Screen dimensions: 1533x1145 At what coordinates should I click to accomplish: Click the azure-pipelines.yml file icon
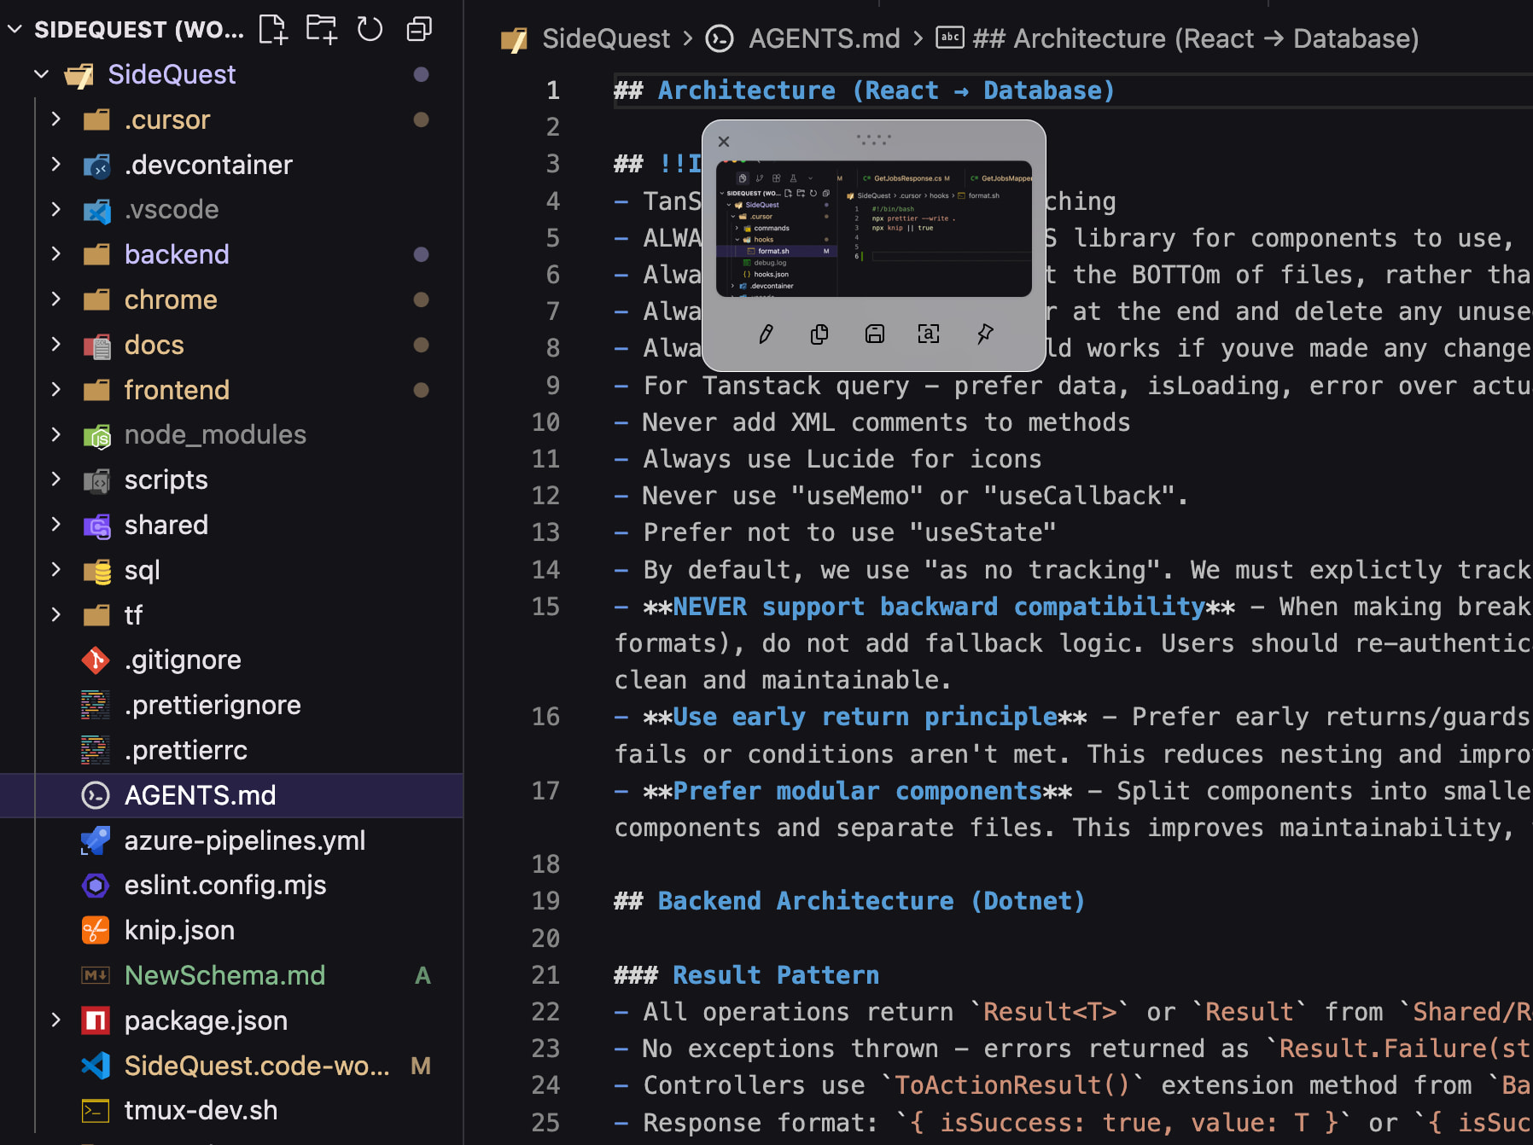[x=96, y=840]
